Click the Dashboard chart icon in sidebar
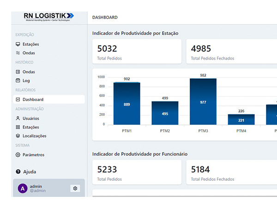 click(18, 99)
